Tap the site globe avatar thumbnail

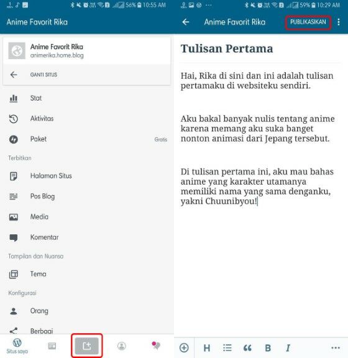[x=17, y=51]
